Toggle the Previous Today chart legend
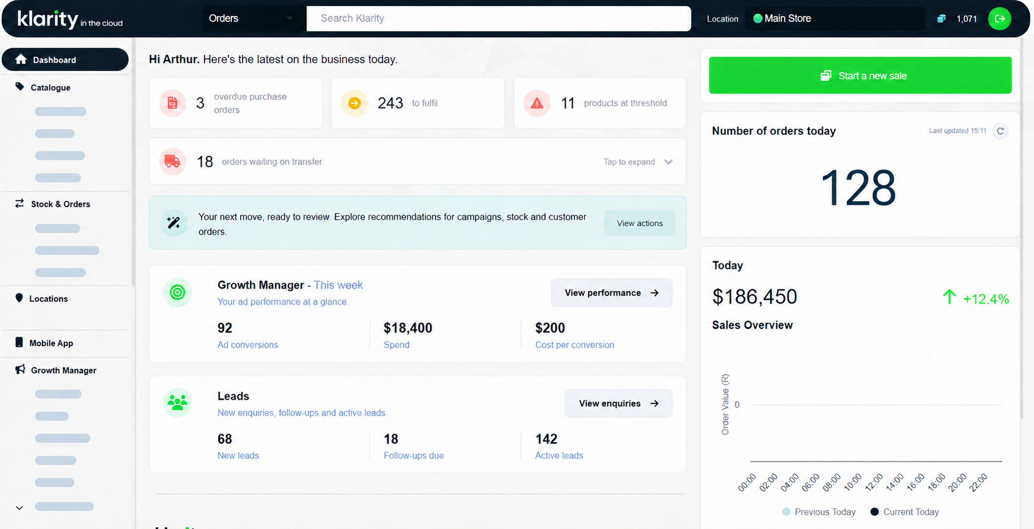This screenshot has width=1034, height=529. coord(819,512)
